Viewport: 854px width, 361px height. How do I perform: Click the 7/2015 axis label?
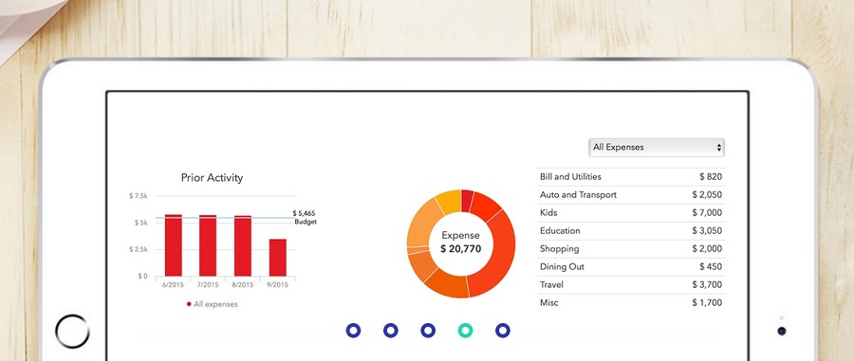tap(208, 285)
